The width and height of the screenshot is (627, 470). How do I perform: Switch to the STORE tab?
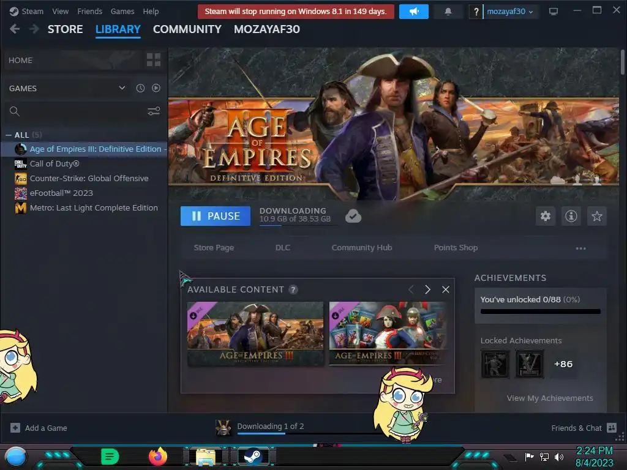[x=65, y=29]
